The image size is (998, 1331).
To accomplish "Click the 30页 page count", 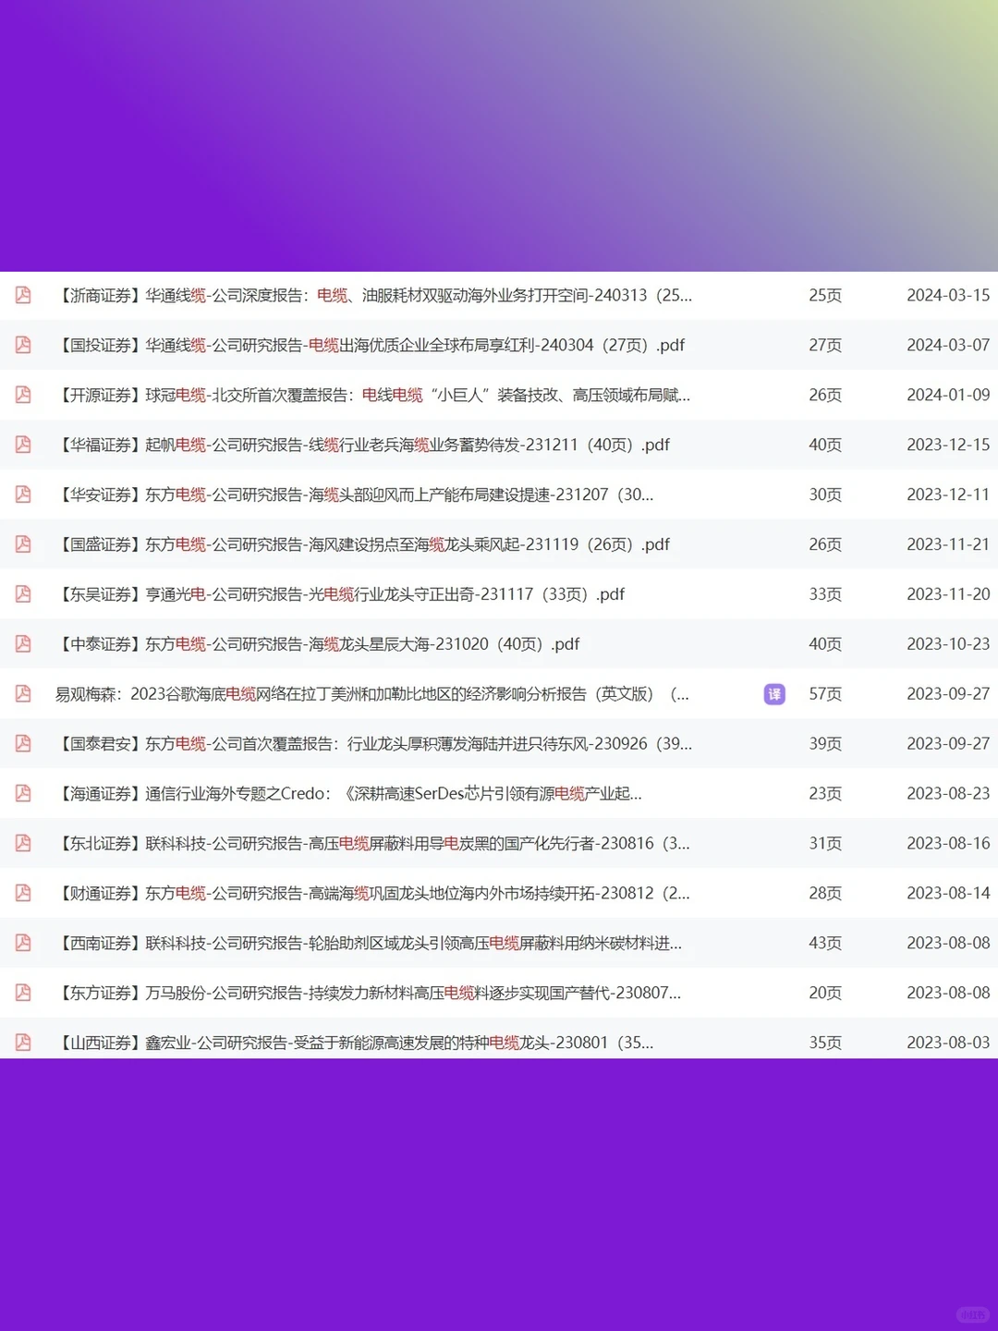I will pos(825,495).
